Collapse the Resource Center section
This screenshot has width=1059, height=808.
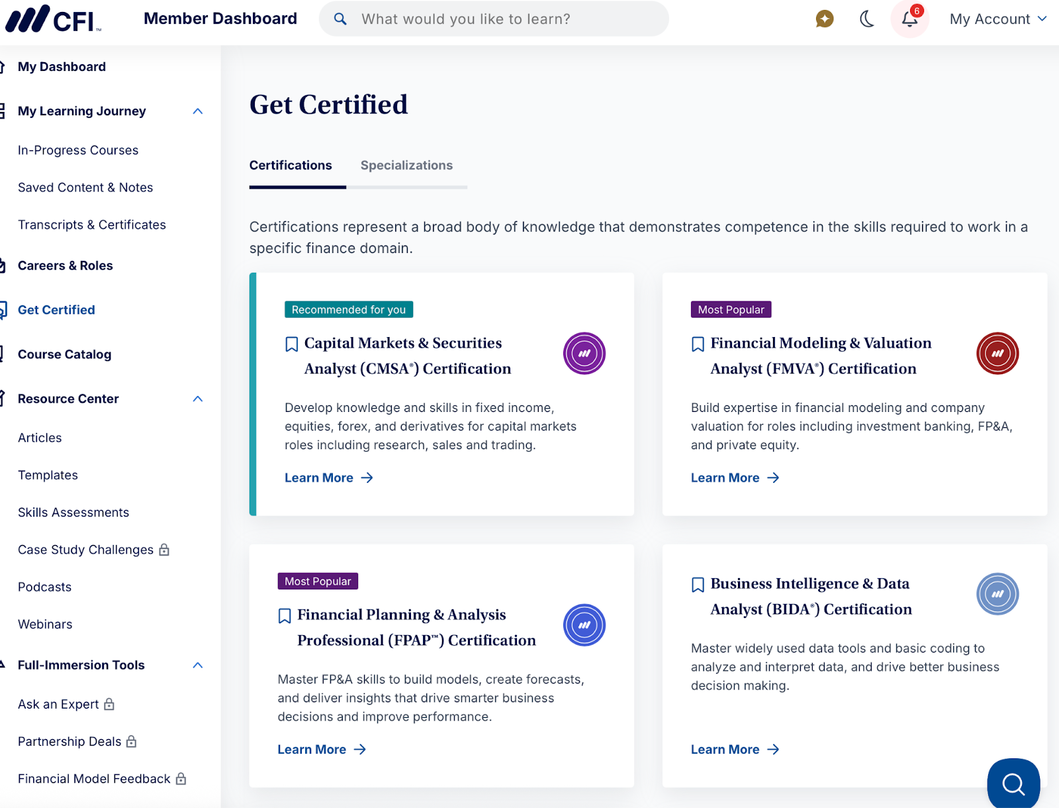(x=197, y=399)
